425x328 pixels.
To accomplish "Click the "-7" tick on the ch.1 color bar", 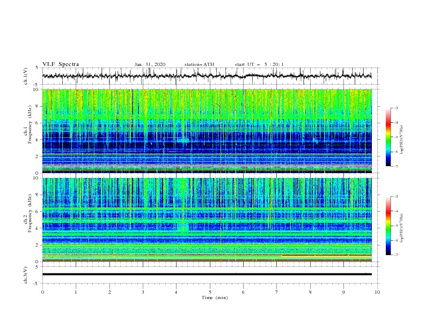I will pos(395,166).
